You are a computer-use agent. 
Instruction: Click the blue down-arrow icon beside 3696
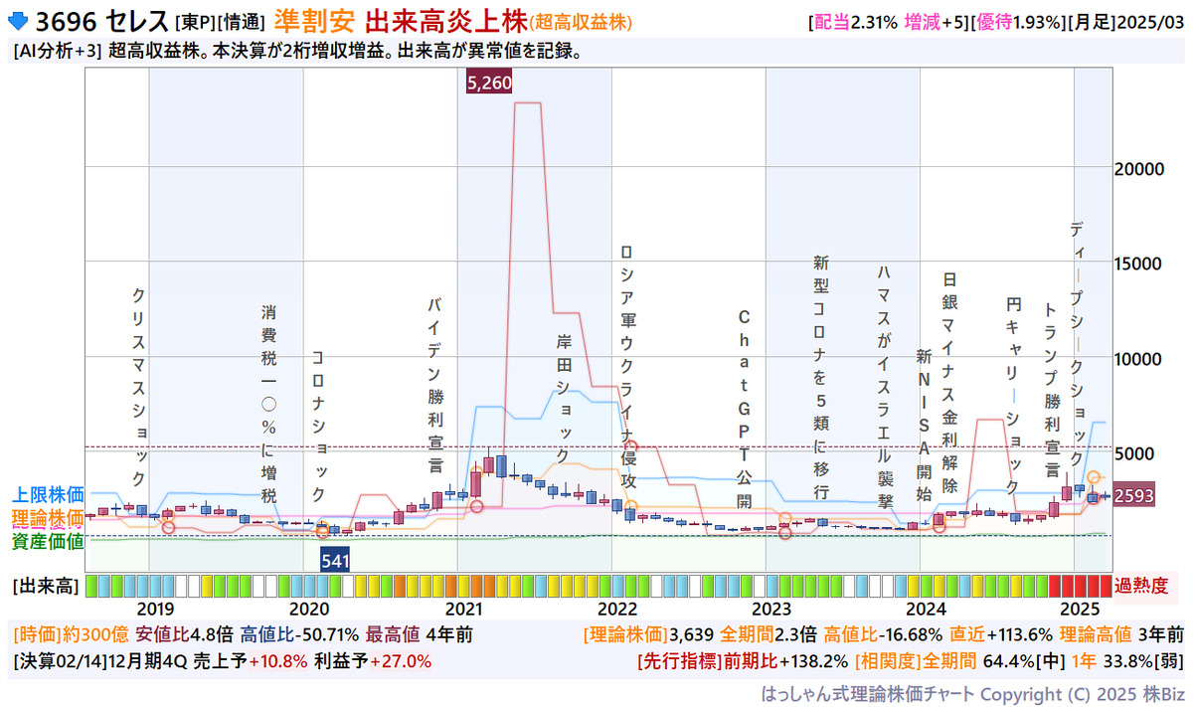click(18, 20)
